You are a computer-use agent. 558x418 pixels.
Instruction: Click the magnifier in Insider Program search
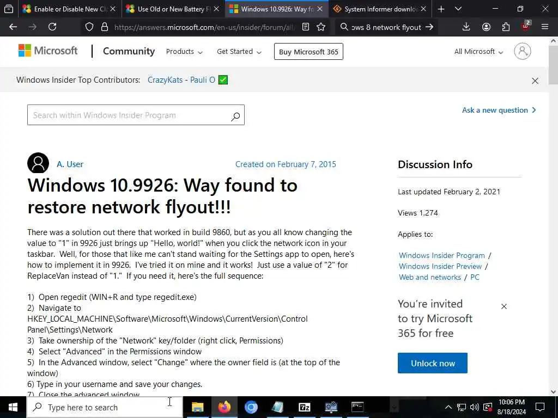(x=235, y=115)
